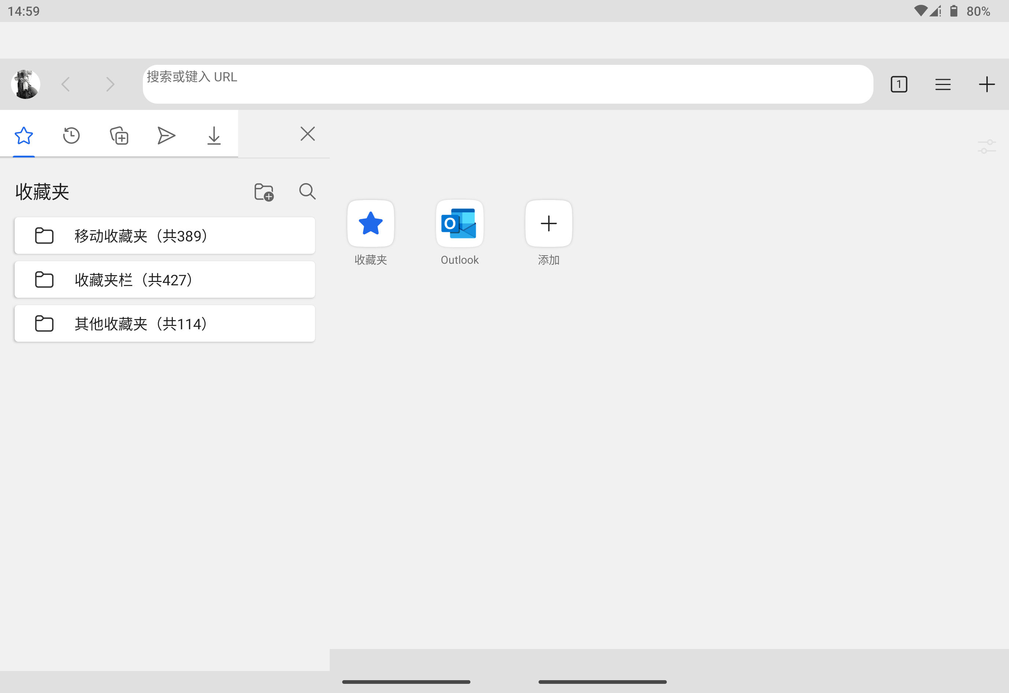Switch to the Send to devices tab

click(166, 136)
